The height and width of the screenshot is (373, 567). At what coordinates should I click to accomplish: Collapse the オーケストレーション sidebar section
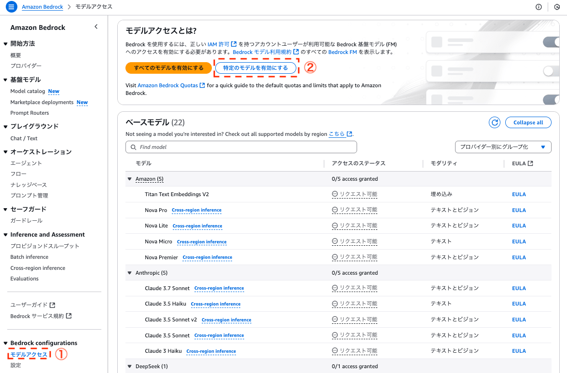(x=5, y=152)
